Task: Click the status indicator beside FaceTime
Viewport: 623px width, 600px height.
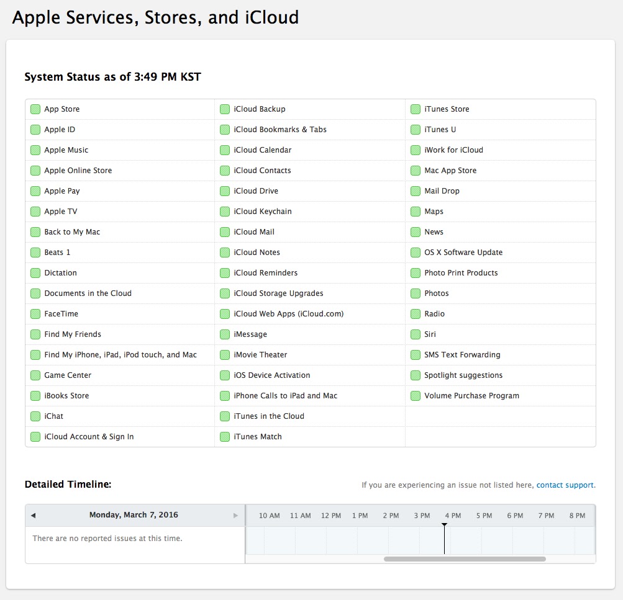Action: pos(35,314)
